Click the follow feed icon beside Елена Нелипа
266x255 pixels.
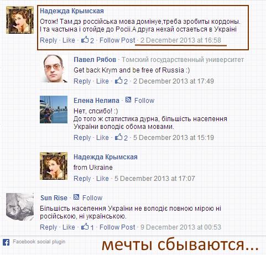click(128, 100)
